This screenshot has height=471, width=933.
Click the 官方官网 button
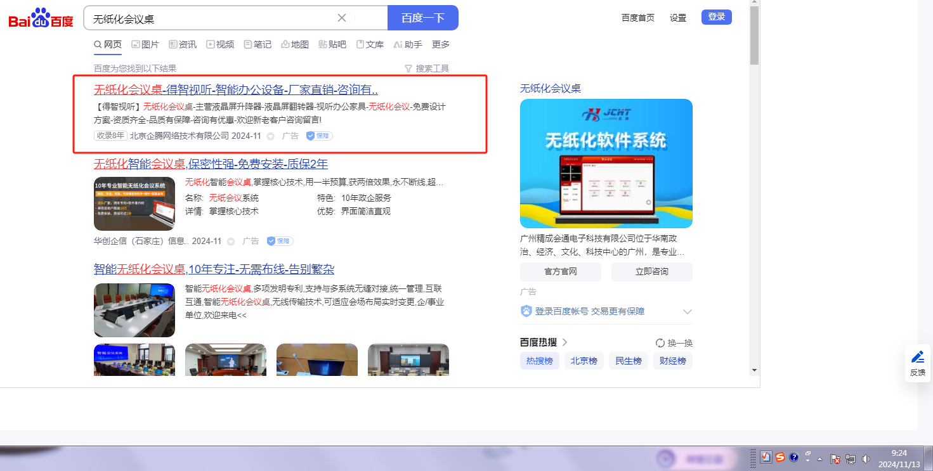pos(561,271)
